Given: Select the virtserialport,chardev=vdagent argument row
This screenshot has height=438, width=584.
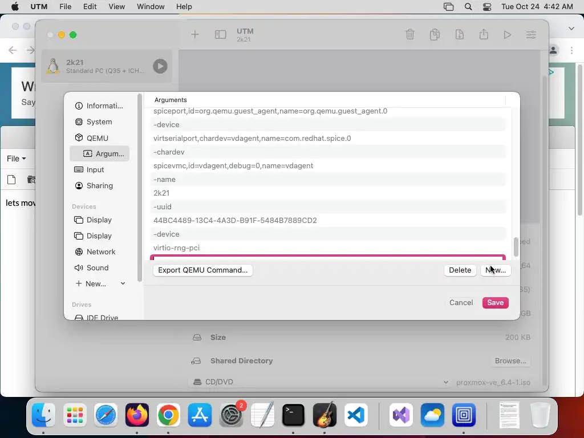Looking at the screenshot, I should pos(328,138).
